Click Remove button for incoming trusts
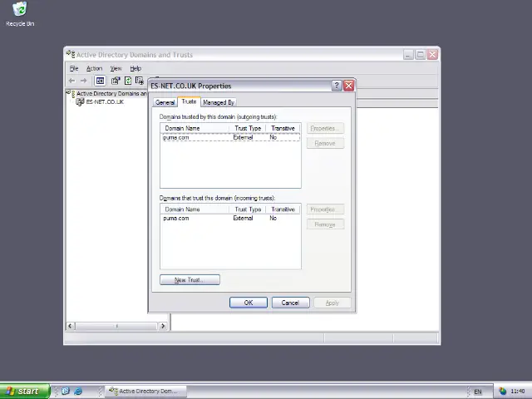 pos(325,224)
